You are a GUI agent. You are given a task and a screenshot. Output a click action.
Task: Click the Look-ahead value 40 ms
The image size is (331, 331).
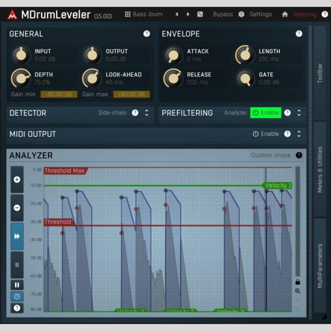(x=114, y=82)
